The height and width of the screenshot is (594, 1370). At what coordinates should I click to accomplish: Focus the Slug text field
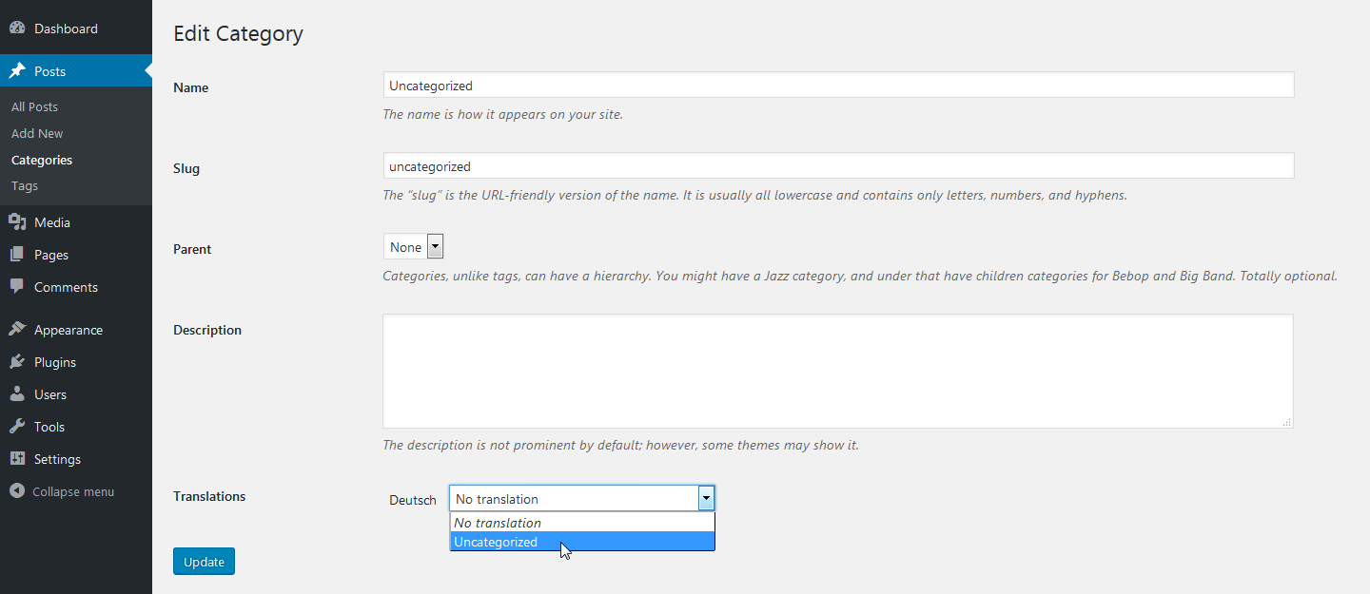point(837,165)
